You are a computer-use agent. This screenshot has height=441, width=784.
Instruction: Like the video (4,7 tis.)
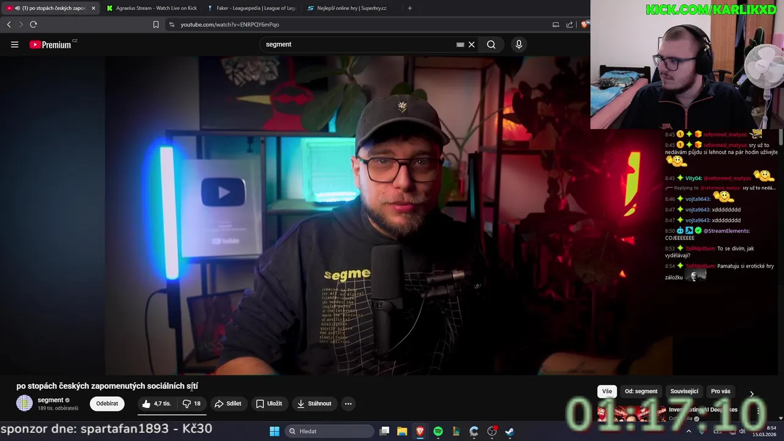click(156, 404)
